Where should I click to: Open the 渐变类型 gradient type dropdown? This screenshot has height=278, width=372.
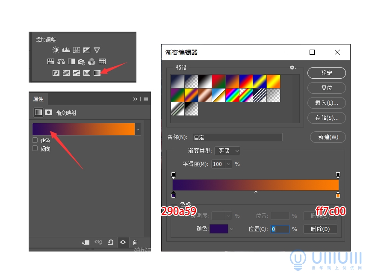coord(227,151)
